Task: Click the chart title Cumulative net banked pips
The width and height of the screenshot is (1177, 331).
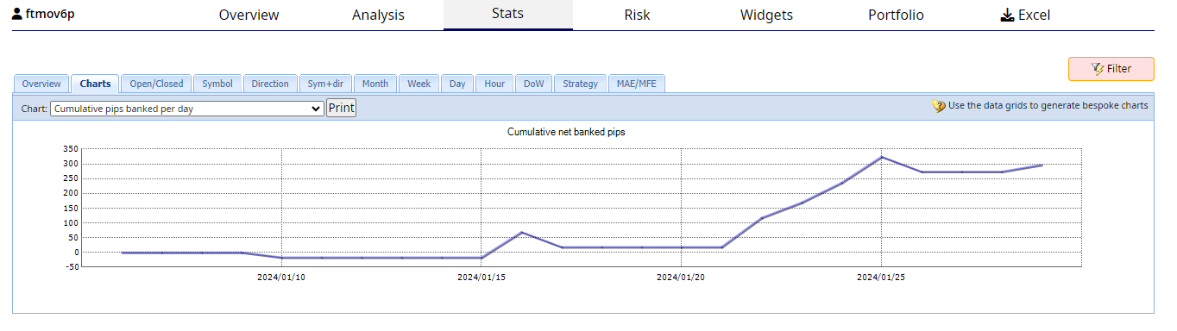Action: coord(566,132)
